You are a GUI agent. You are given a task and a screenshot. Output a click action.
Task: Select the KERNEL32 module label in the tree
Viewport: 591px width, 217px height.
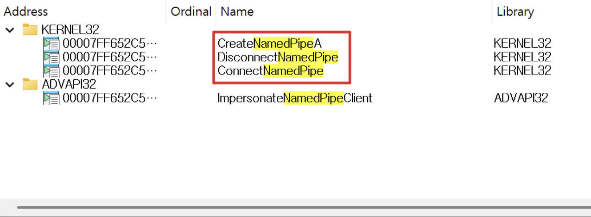click(x=70, y=30)
